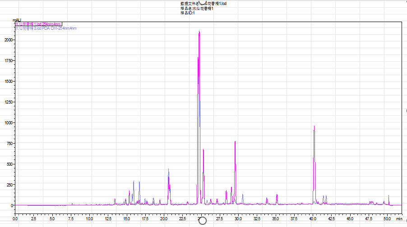The image size is (407, 227).
Task: Click the sample name header line
Action: (x=196, y=9)
